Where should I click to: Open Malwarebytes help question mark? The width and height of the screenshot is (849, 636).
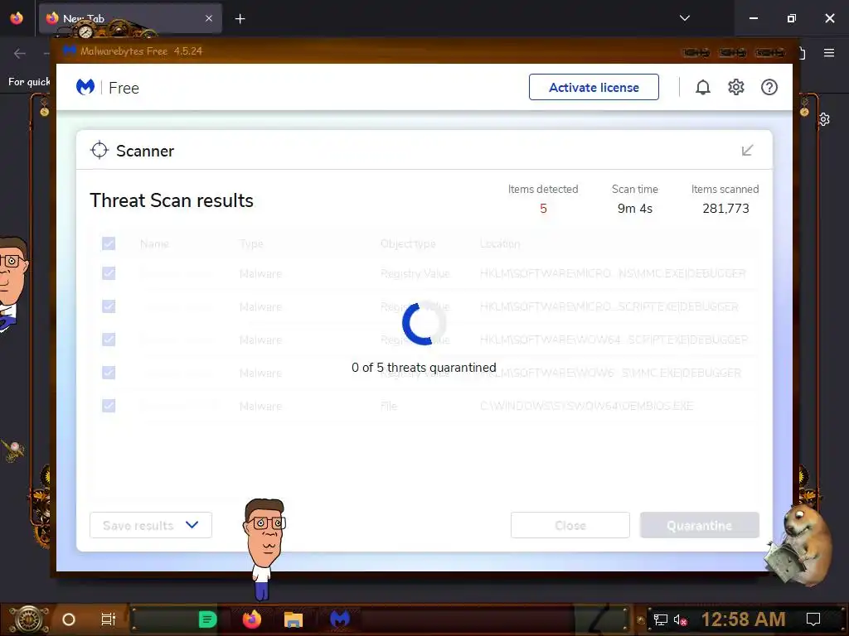(769, 87)
